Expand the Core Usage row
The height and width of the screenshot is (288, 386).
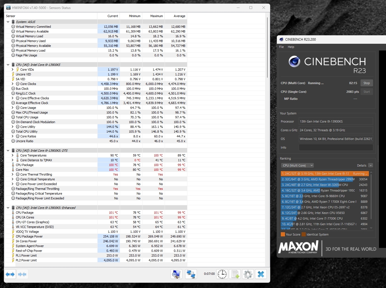(x=13, y=108)
